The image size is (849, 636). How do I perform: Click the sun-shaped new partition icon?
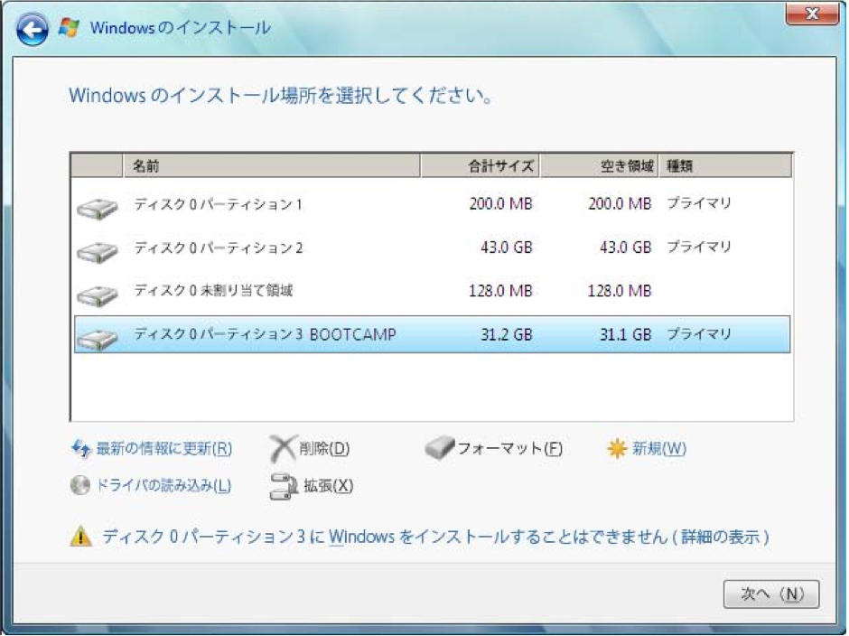tap(617, 449)
